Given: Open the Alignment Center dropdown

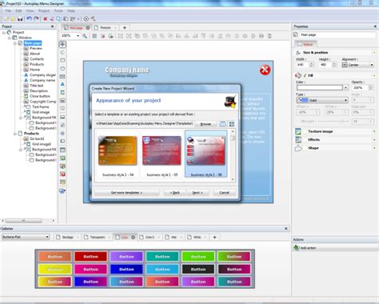Looking at the screenshot, I should point(372,65).
